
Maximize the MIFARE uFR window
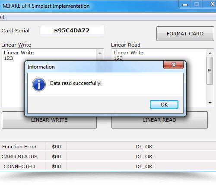point(197,4)
